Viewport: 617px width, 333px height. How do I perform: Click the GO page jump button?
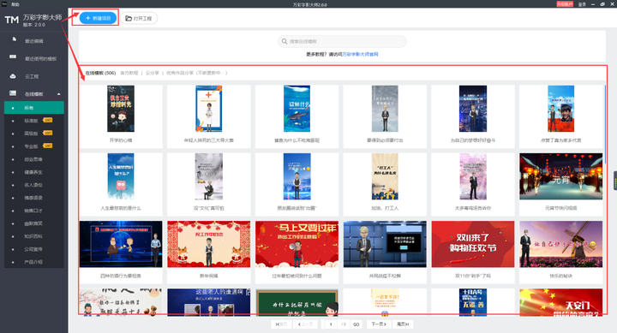[x=356, y=324]
